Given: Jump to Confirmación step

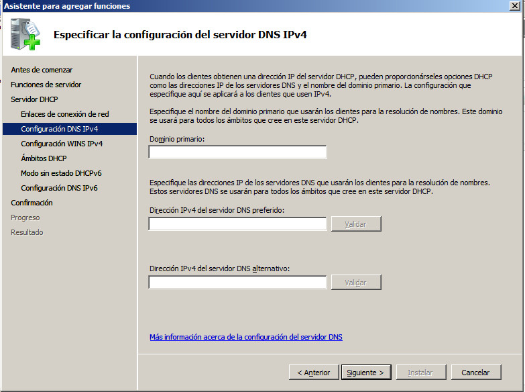Looking at the screenshot, I should 32,203.
